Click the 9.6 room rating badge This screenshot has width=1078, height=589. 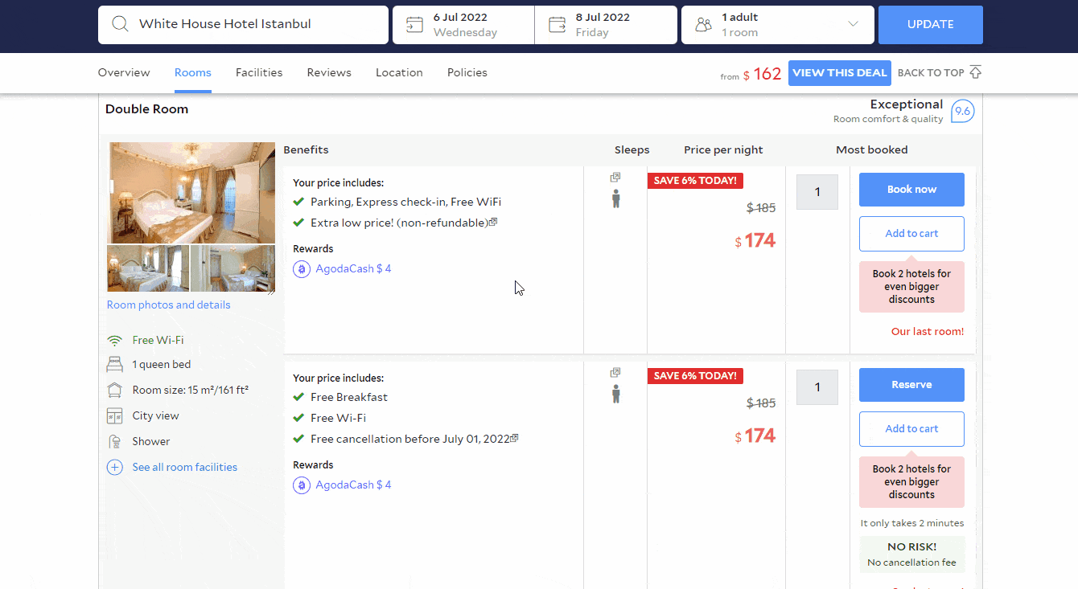pyautogui.click(x=962, y=111)
